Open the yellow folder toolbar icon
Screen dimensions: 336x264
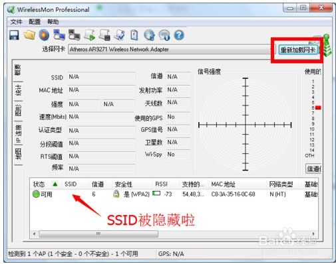point(29,34)
